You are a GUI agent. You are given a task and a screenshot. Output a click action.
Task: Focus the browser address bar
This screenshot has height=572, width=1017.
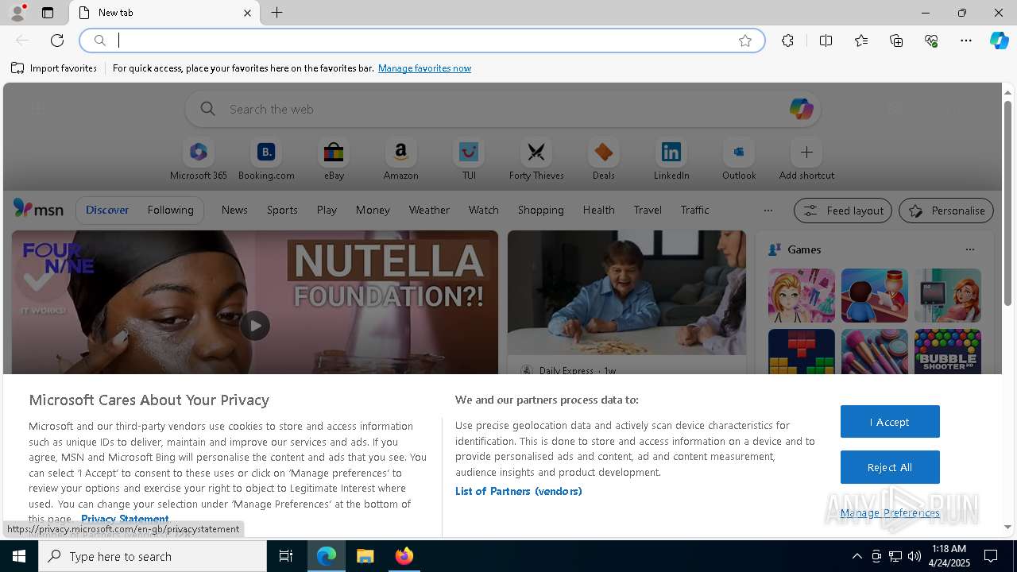point(423,41)
